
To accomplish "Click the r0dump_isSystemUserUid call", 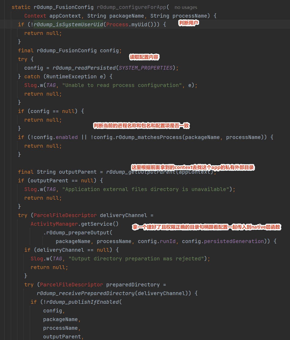I will [x=68, y=24].
